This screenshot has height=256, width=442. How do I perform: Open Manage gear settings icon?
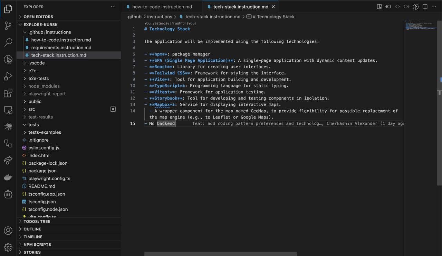(8, 247)
